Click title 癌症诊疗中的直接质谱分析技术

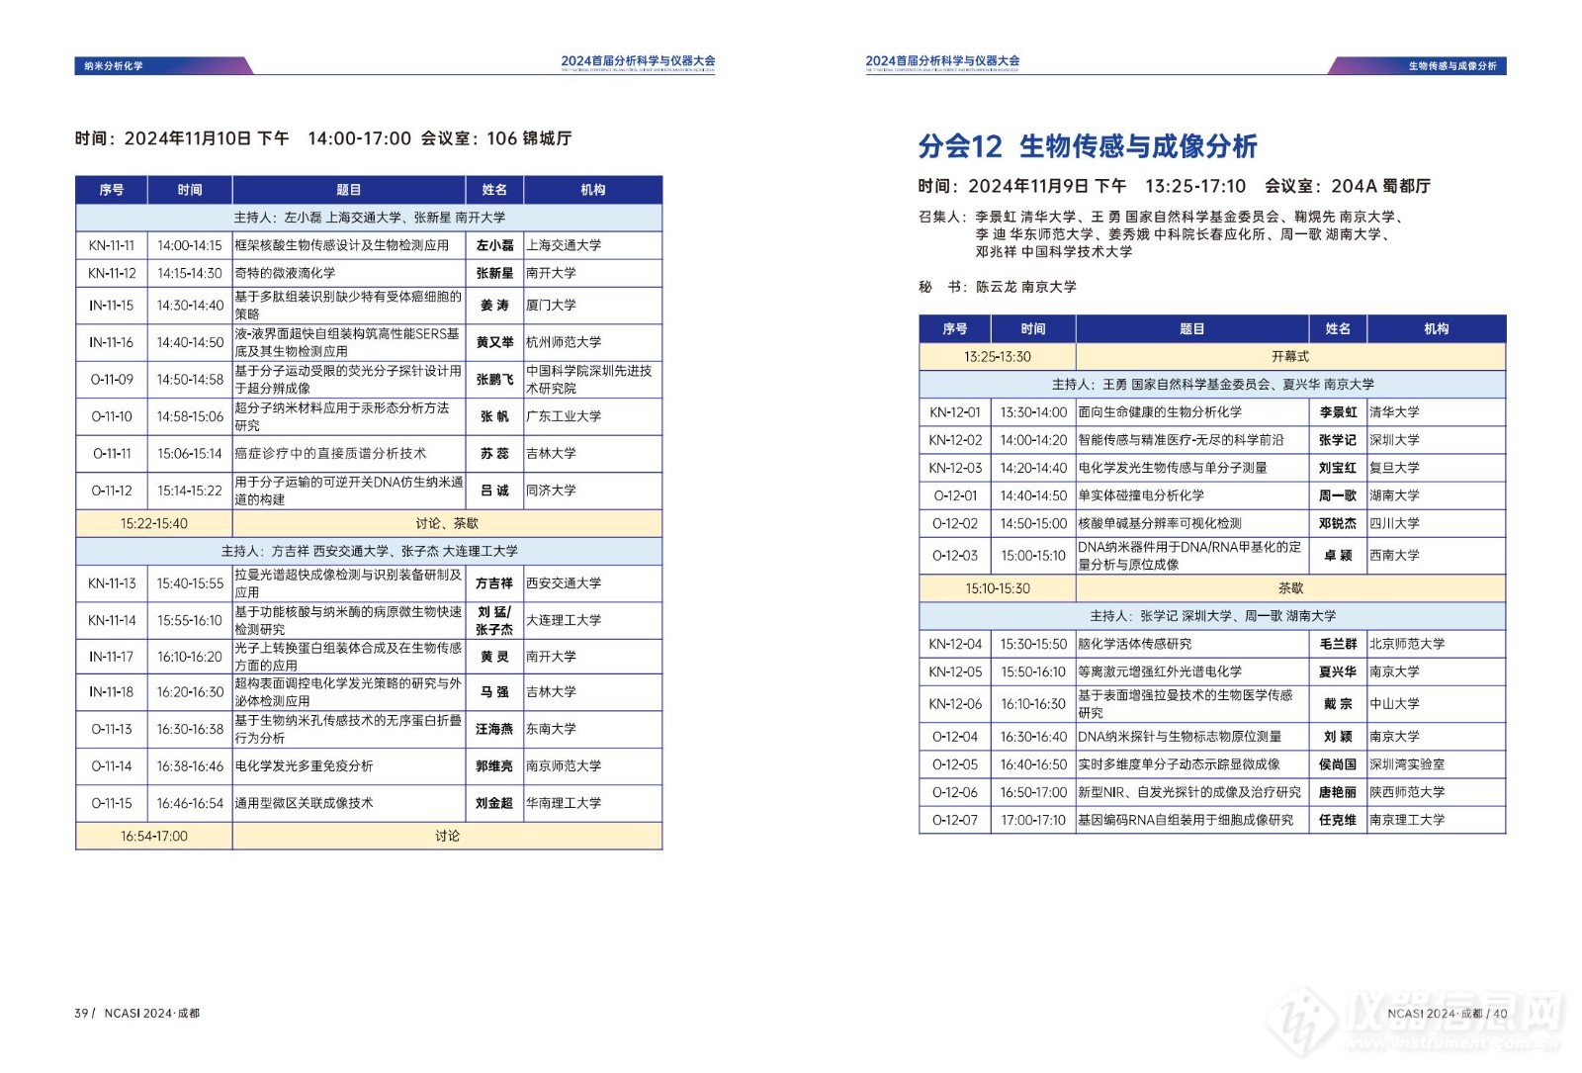point(330,454)
